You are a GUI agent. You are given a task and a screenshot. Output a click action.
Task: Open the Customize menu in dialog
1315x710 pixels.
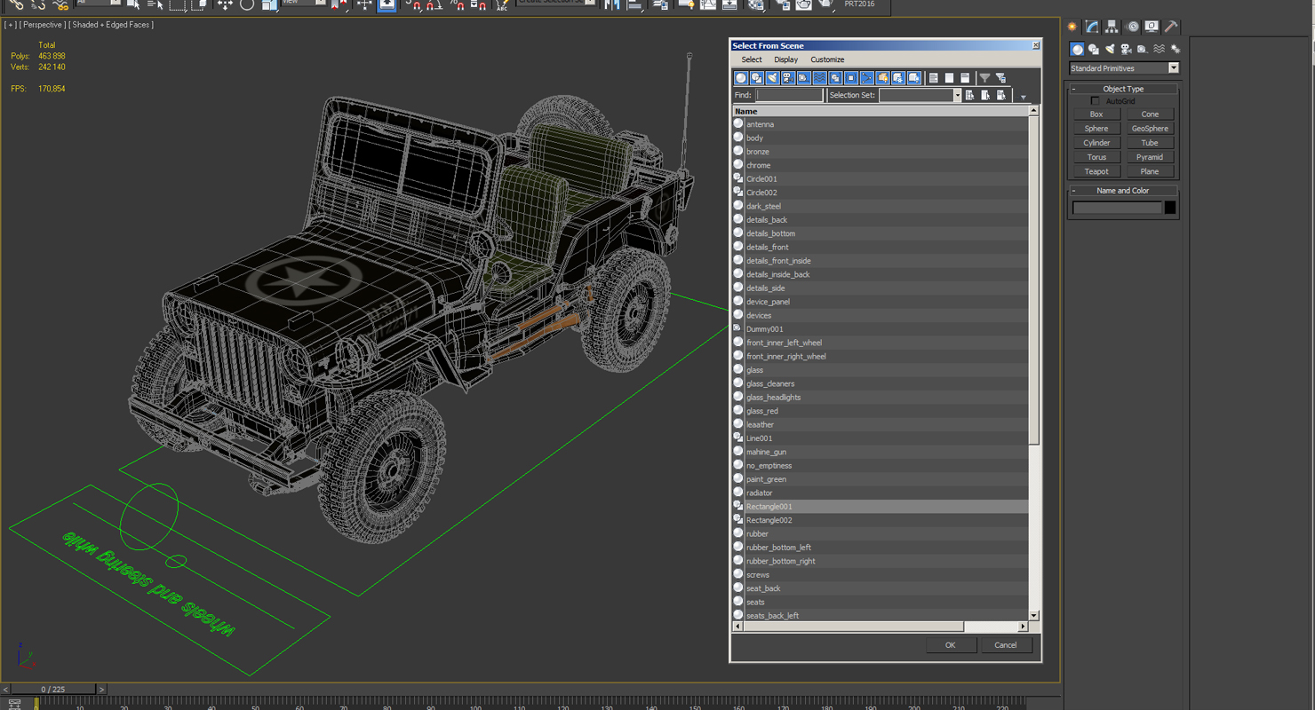[827, 59]
